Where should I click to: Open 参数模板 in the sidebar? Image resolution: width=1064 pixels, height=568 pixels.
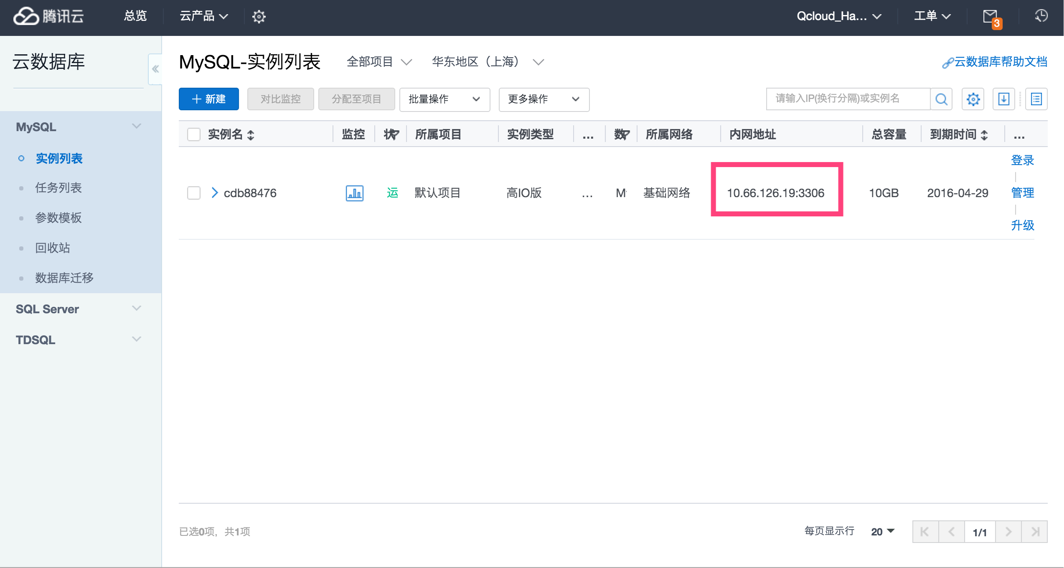(x=58, y=218)
